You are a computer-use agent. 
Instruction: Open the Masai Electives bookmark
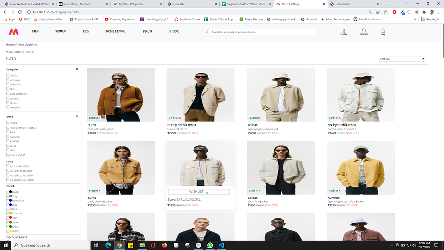point(251,19)
